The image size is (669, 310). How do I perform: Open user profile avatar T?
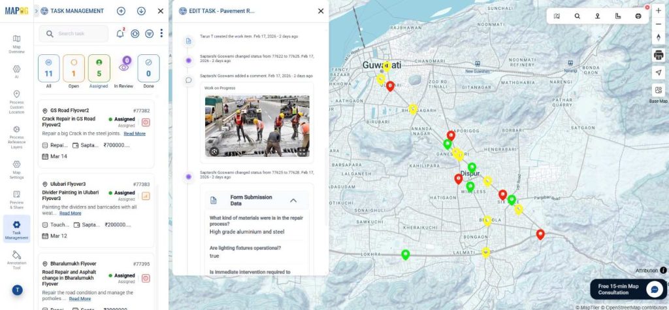click(x=17, y=290)
